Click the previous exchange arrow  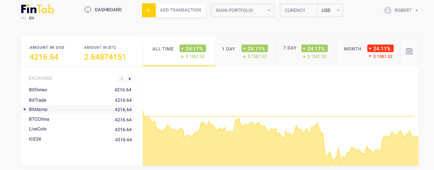pos(121,79)
